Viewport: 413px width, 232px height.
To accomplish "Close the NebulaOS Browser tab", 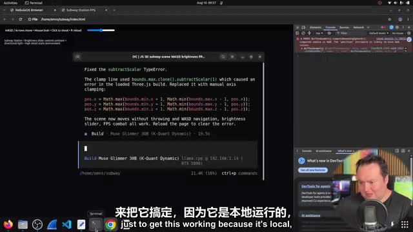I will tap(55, 10).
